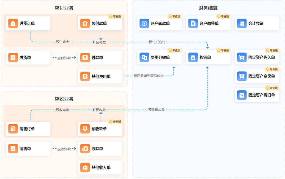
Task: Click the 其他费用单 receipt icon
Action: point(85,76)
